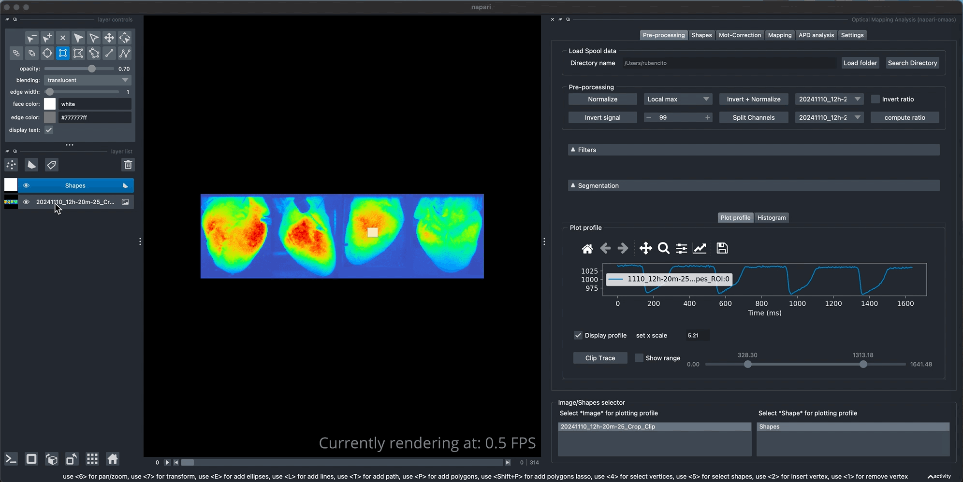
Task: Click the Clip Trace button
Action: (x=600, y=358)
